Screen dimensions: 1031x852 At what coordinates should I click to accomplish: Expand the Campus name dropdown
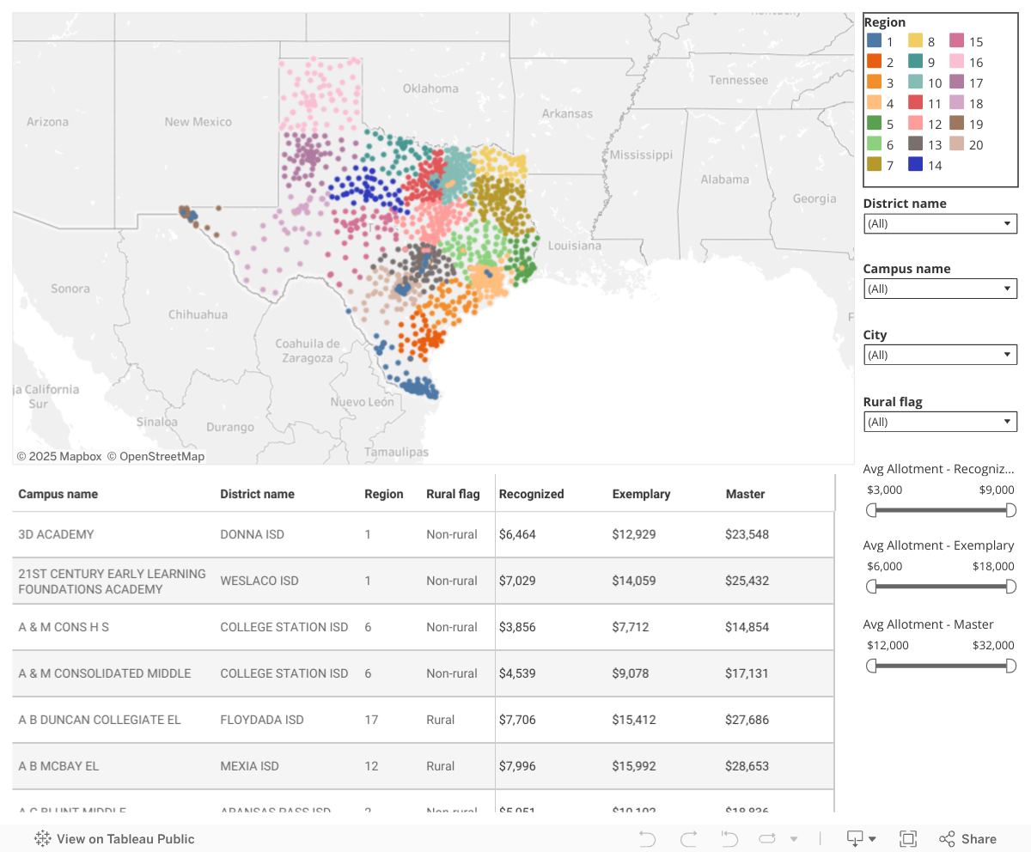tap(940, 289)
